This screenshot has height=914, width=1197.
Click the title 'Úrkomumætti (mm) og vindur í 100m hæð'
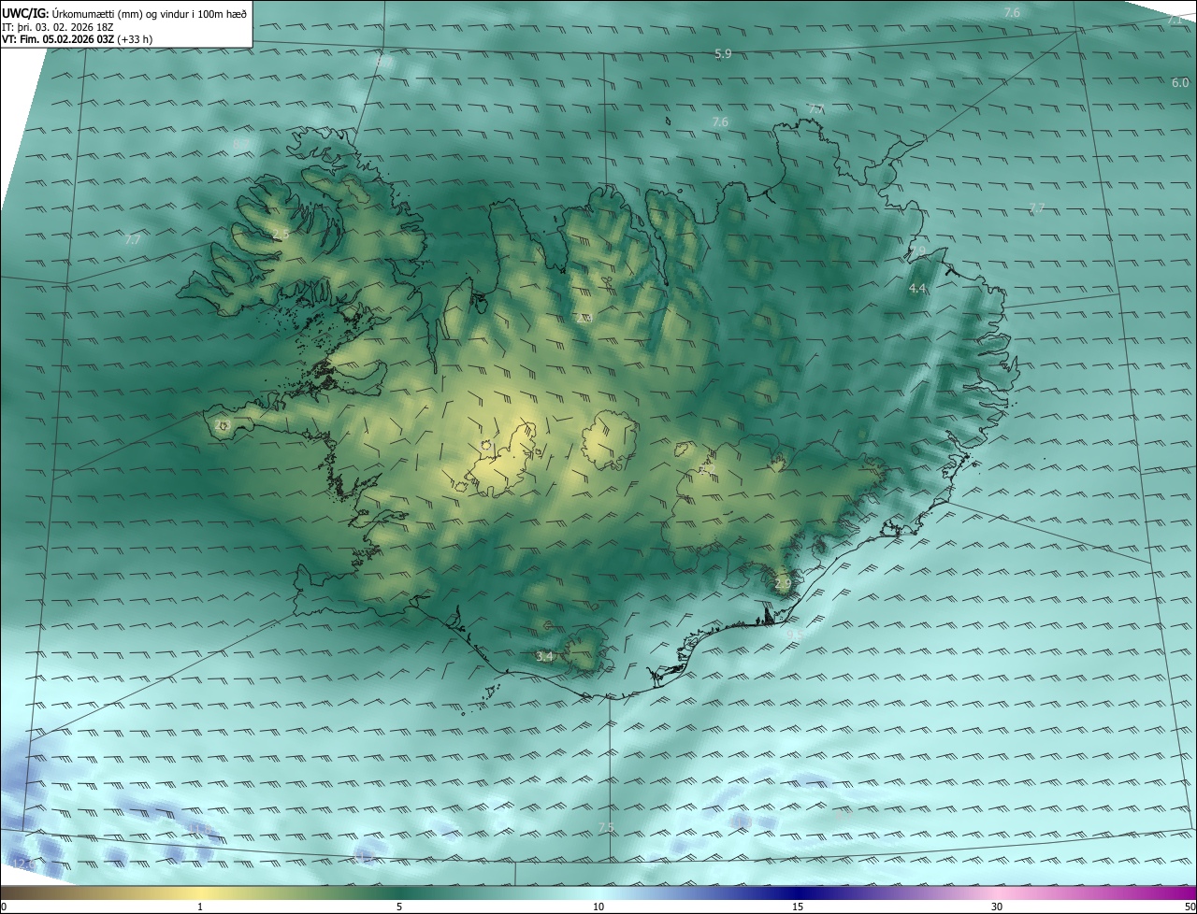[150, 13]
